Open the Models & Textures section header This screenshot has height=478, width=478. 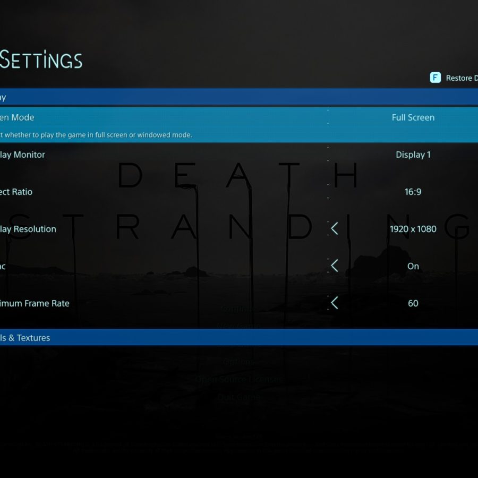[239, 337]
